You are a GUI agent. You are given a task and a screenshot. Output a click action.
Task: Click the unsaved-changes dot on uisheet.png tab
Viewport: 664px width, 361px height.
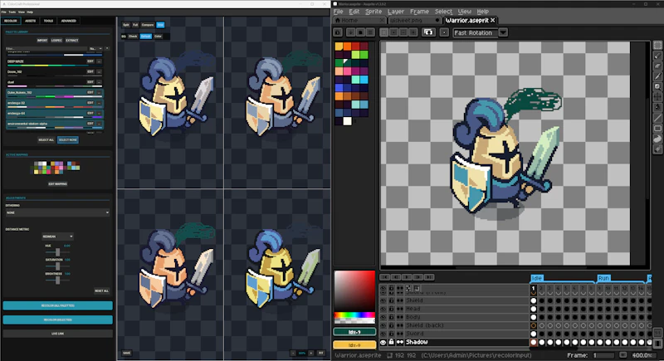[437, 20]
